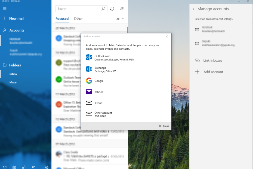This screenshot has width=253, height=169.
Task: Click Add account in Manage accounts
Action: 209,72
